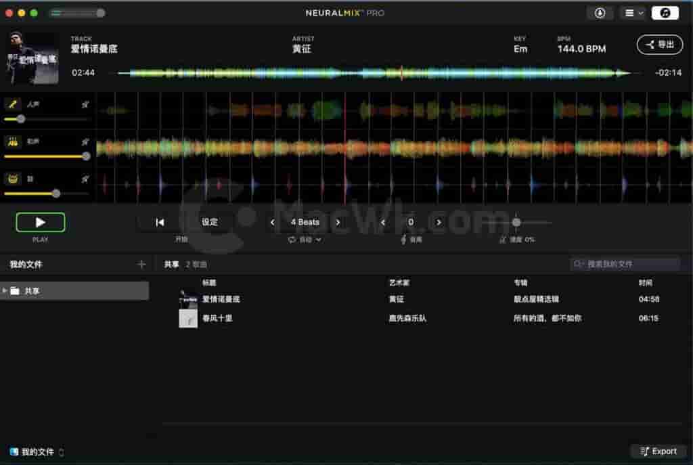
Task: Select the 共享 folder in sidebar
Action: tap(74, 290)
